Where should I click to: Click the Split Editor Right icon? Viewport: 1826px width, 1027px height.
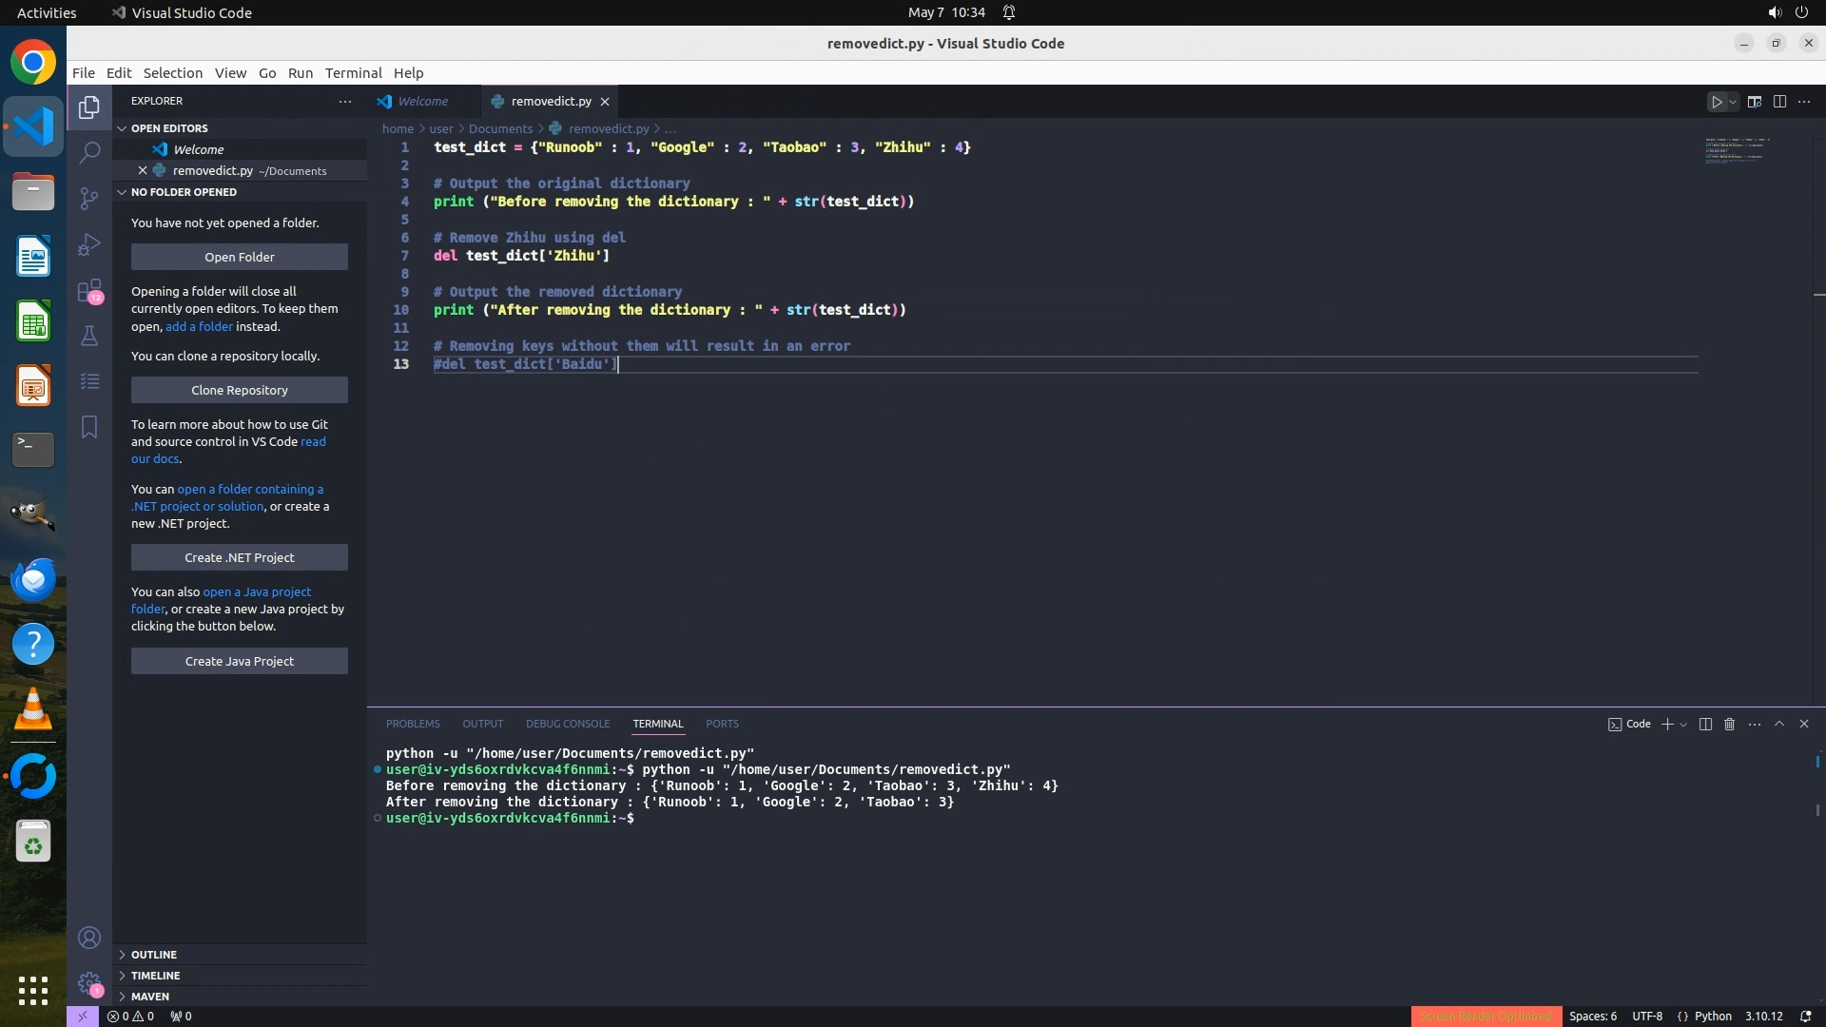(x=1779, y=102)
